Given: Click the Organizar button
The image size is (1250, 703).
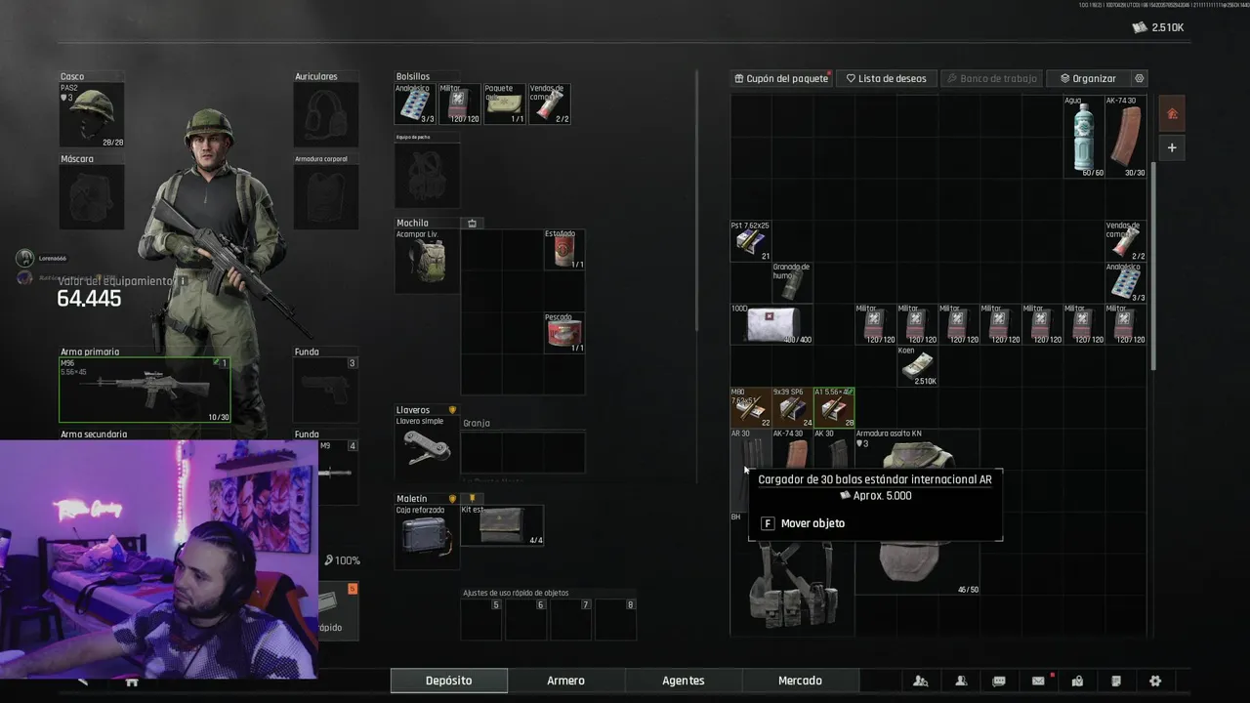Looking at the screenshot, I should click(x=1087, y=78).
